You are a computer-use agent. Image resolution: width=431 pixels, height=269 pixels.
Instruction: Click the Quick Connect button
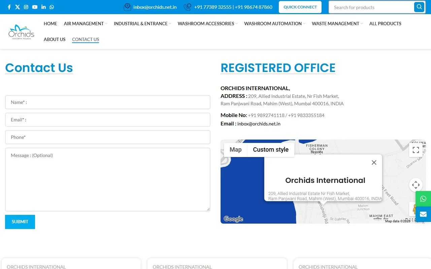click(x=300, y=7)
